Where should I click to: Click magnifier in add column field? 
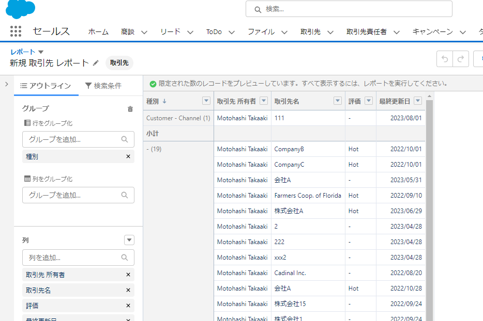[125, 258]
